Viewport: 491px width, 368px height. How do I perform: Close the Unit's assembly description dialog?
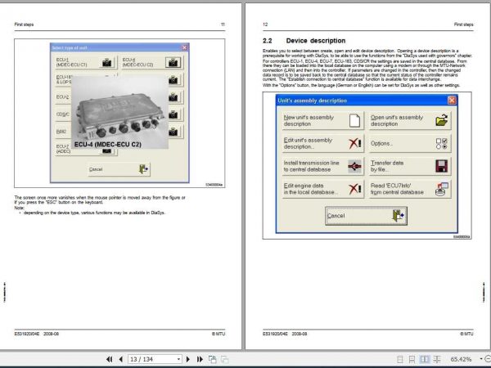pyautogui.click(x=452, y=101)
